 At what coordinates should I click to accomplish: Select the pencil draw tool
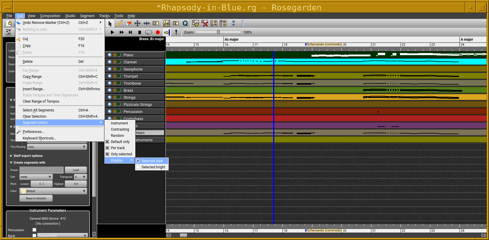[x=119, y=23]
